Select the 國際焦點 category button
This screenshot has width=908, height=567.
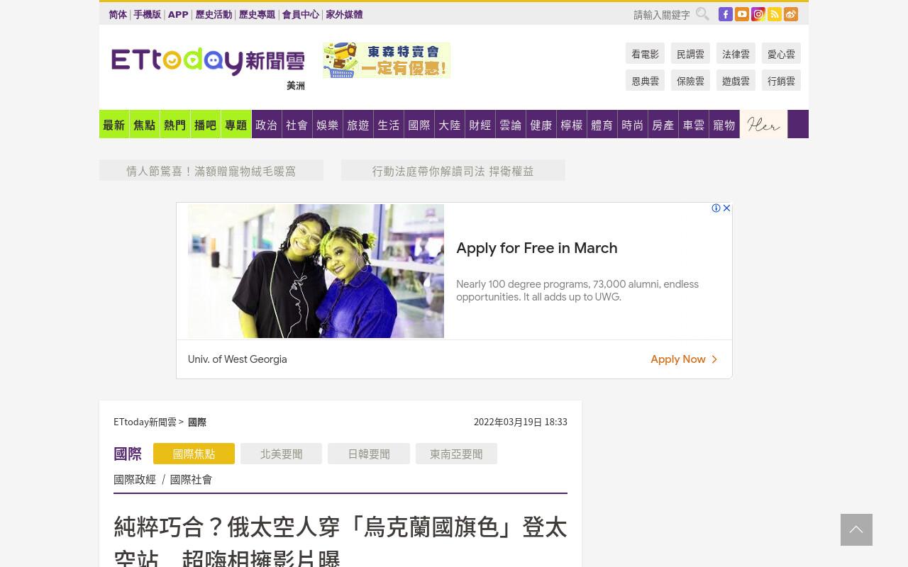point(194,454)
